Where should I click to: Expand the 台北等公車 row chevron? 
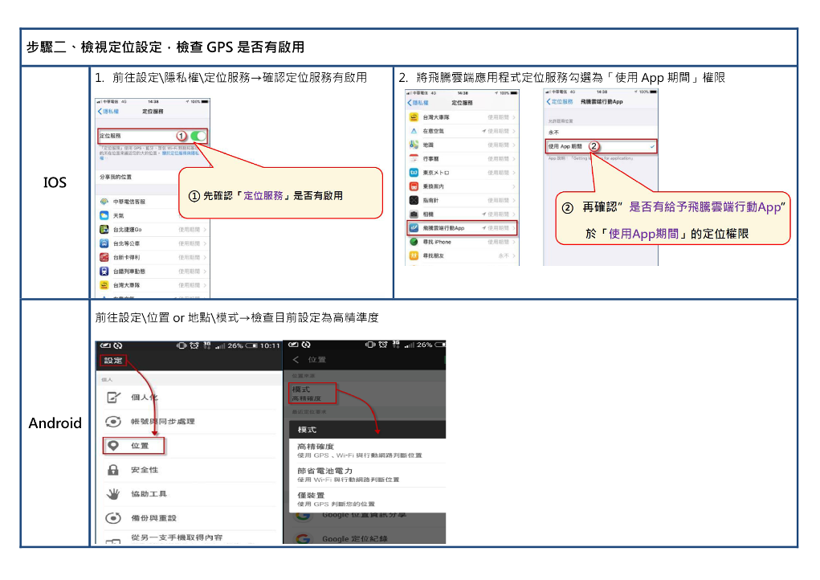[x=205, y=243]
